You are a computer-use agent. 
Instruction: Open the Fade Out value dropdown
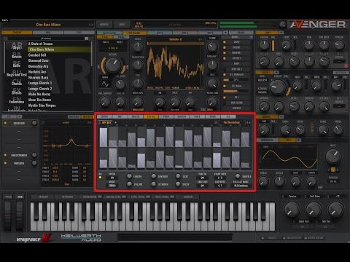coord(202,186)
